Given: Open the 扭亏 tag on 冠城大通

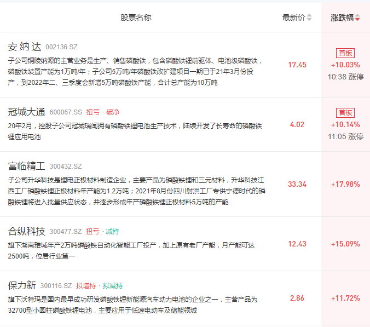Looking at the screenshot, I should point(93,112).
